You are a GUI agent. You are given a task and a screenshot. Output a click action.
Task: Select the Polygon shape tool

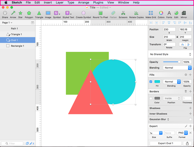coord(29,13)
